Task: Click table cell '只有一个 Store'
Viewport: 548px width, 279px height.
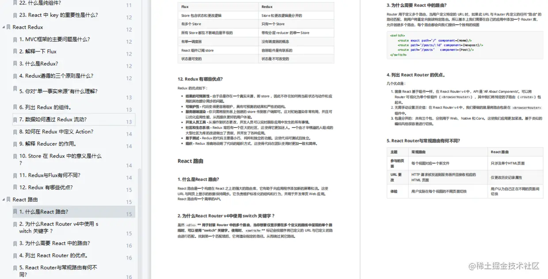Action: coord(296,24)
